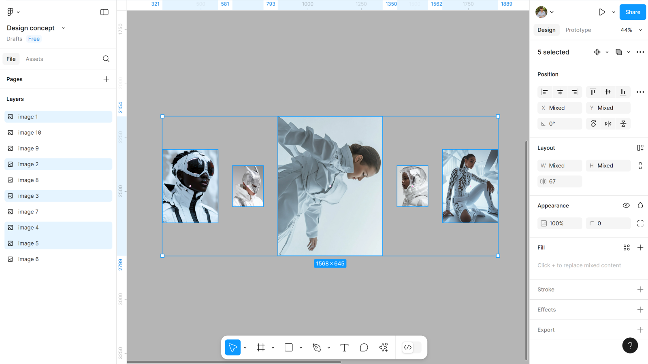648x364 pixels.
Task: Align selection to horizontal centers
Action: pyautogui.click(x=560, y=92)
